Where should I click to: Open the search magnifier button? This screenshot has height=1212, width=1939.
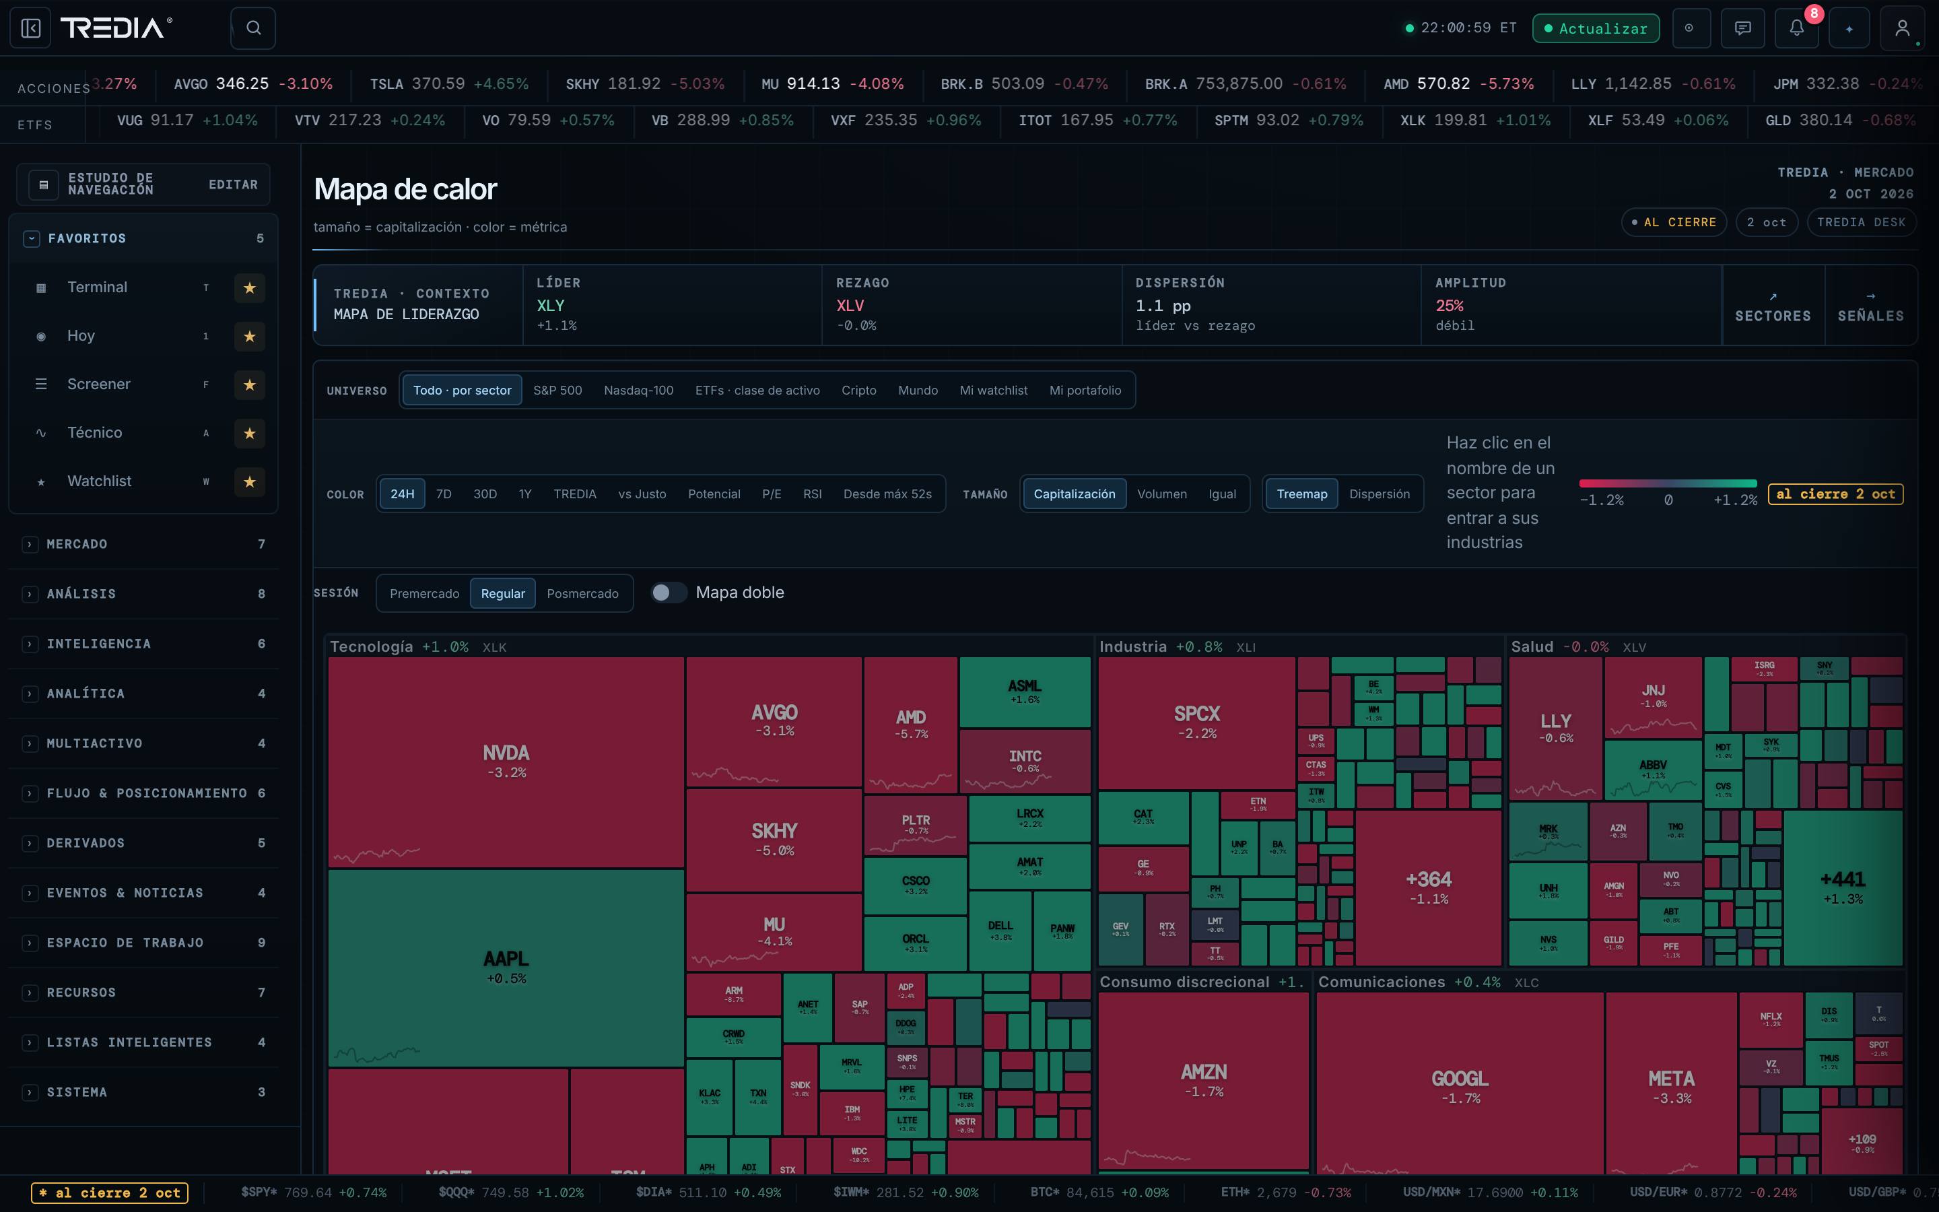253,28
